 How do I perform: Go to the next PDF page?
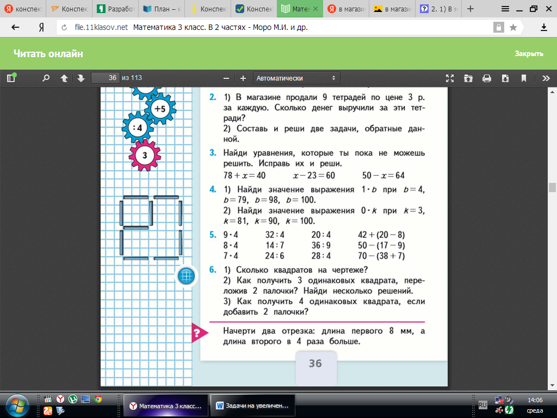(x=81, y=78)
